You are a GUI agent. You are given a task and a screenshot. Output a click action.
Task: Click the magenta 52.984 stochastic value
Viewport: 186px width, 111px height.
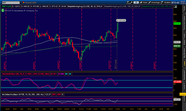point(61,74)
